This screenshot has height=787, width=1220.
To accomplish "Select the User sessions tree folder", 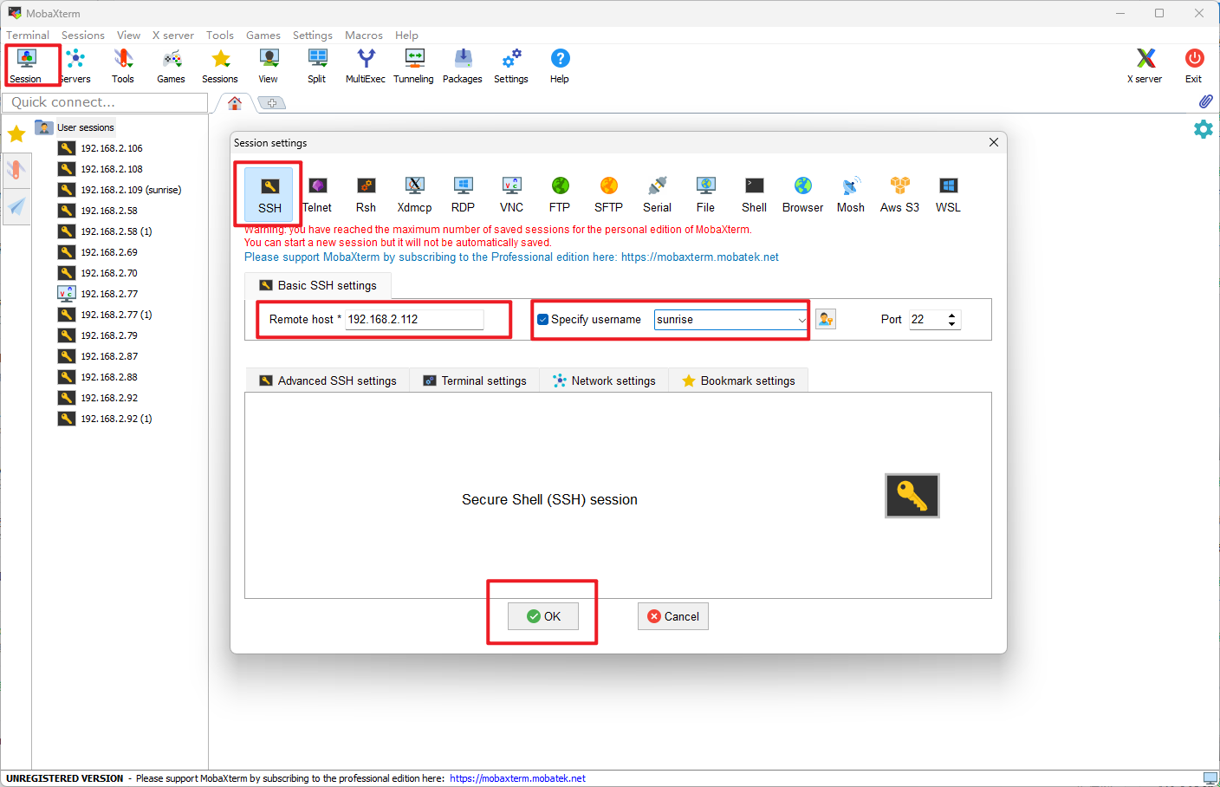I will point(75,127).
